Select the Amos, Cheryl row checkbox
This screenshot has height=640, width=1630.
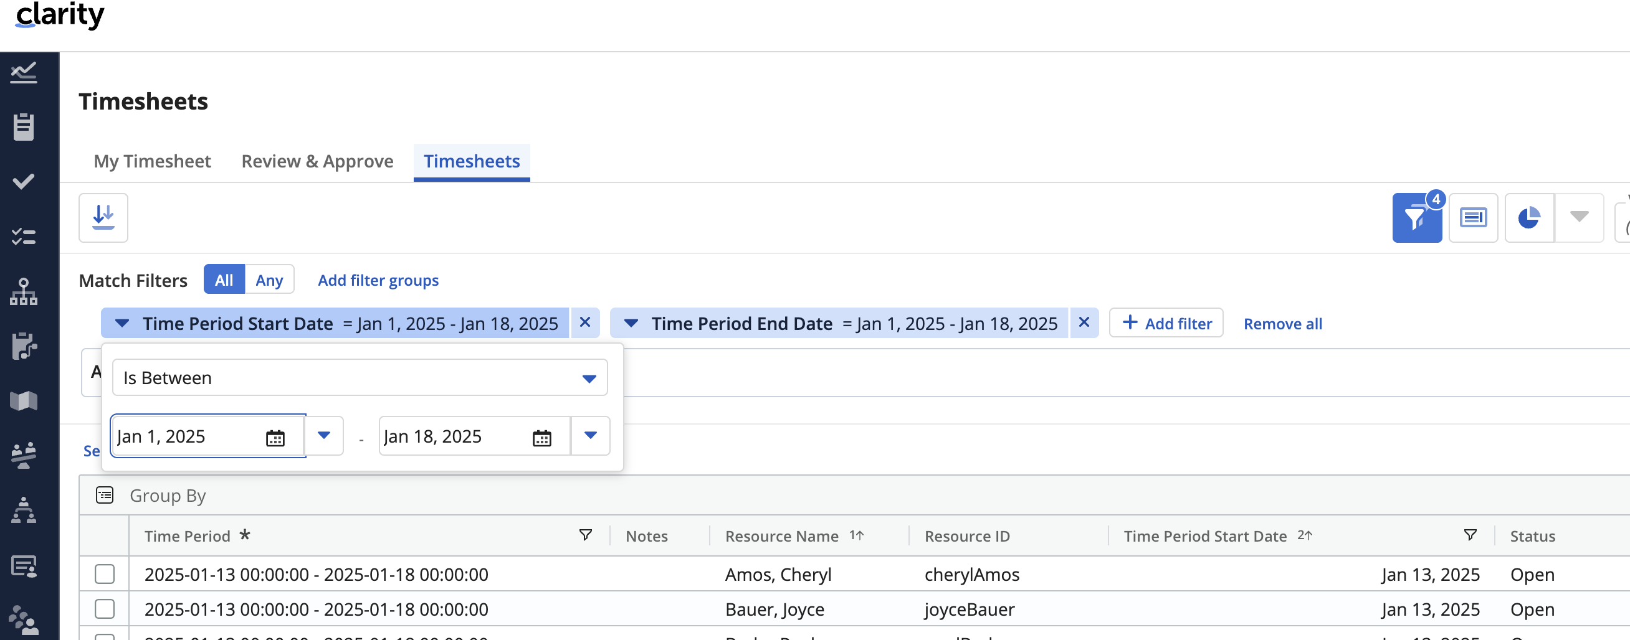pos(105,574)
